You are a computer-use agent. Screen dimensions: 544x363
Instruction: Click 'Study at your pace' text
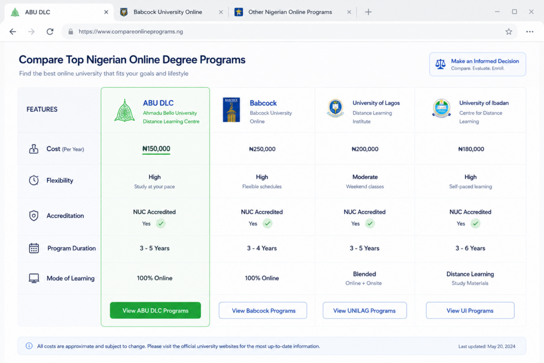point(155,187)
